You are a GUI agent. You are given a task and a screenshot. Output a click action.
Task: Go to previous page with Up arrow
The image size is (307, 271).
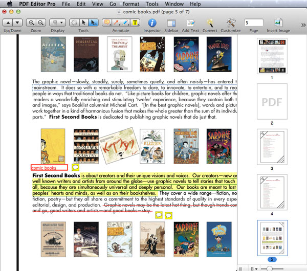(x=8, y=23)
